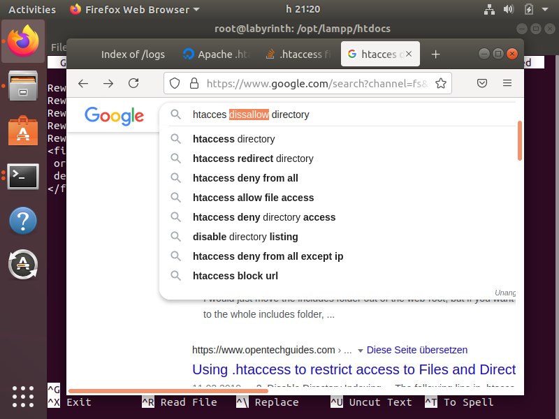Click the suggestions vertical scrollbar thumb
Viewport: 559px width, 419px height.
pos(520,141)
